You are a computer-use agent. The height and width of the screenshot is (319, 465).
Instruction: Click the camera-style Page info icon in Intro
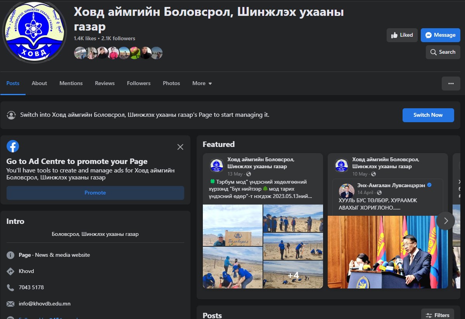pos(10,255)
